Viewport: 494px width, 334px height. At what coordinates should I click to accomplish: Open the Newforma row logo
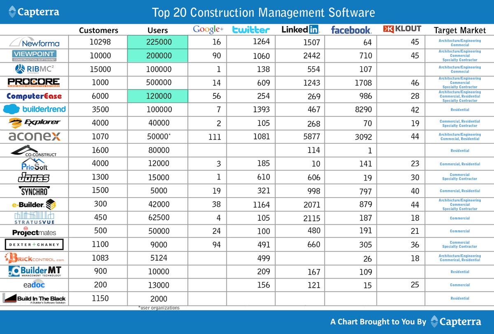35,42
